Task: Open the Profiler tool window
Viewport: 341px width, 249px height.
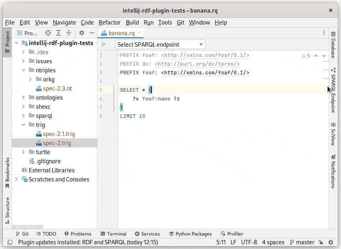Action: point(232,234)
